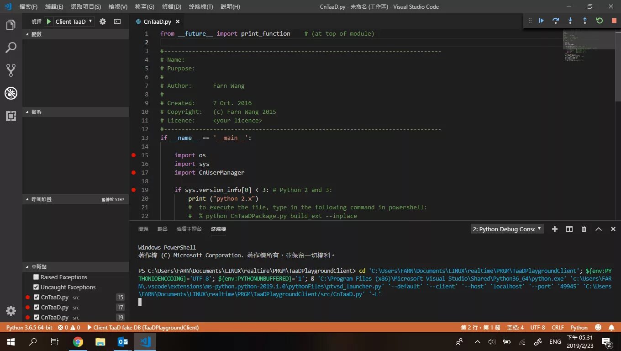Click the Python 3.6.5 64-bit interpreter status

click(x=29, y=328)
